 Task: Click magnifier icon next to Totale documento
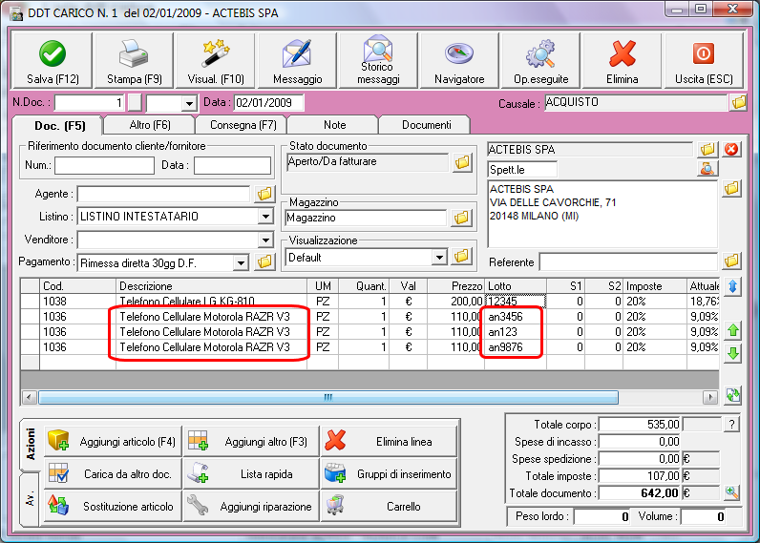pyautogui.click(x=732, y=493)
